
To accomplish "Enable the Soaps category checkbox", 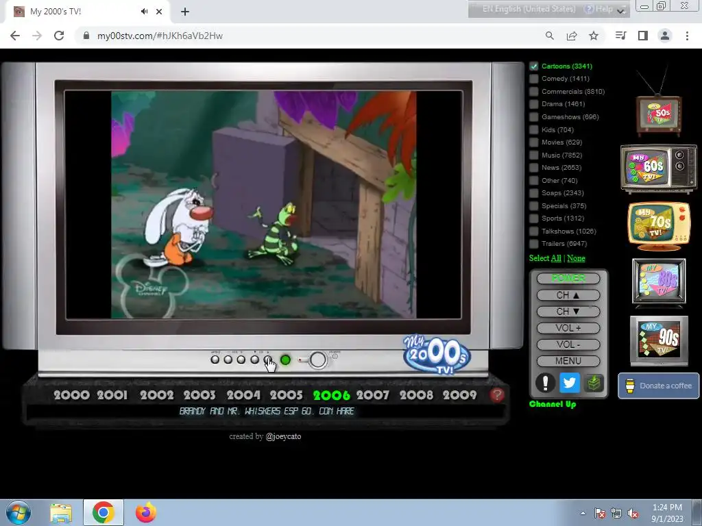I will [533, 193].
